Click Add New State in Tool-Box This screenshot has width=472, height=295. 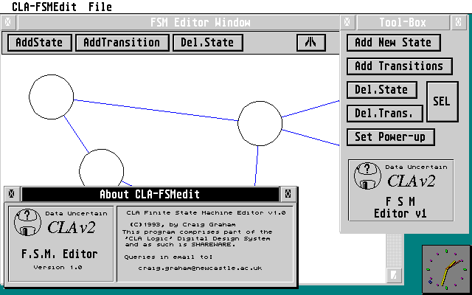click(394, 43)
